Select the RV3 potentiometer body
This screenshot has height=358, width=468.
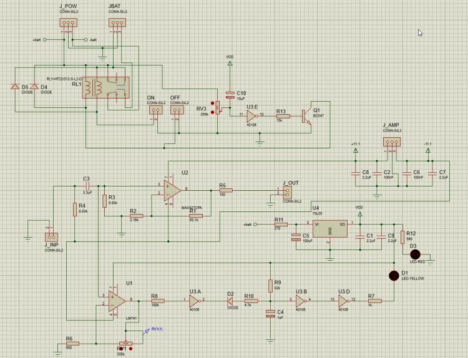pos(218,107)
